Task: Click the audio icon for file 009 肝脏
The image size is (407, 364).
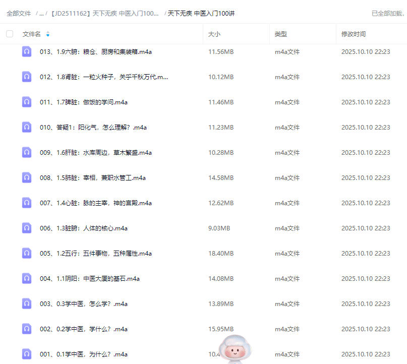Action: [27, 152]
